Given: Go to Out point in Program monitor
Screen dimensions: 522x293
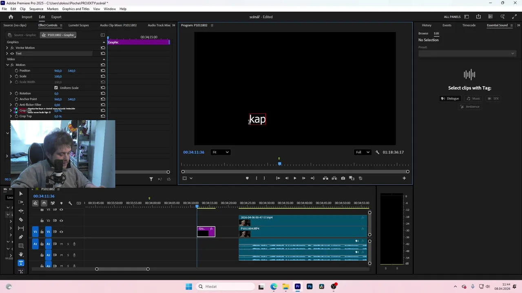Looking at the screenshot, I should pyautogui.click(x=312, y=178).
